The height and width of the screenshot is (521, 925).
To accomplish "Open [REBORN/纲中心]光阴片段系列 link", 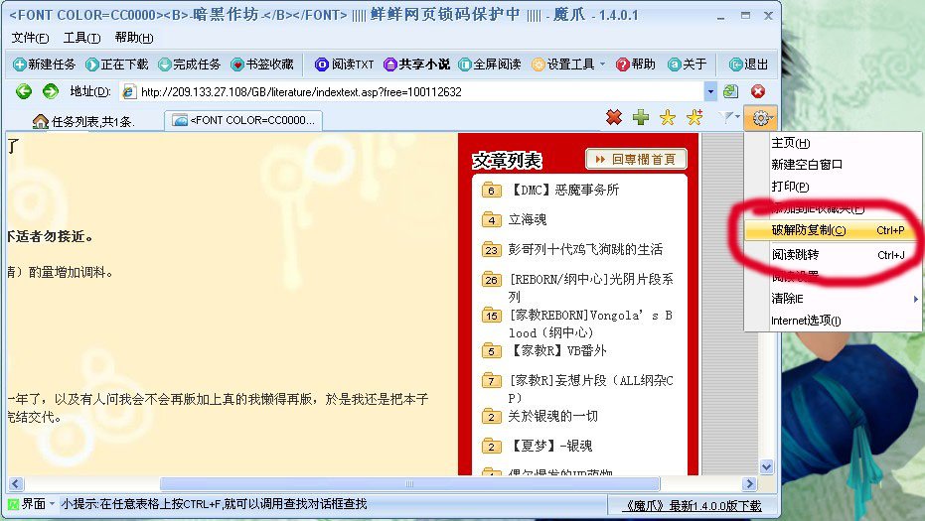I will 590,288.
